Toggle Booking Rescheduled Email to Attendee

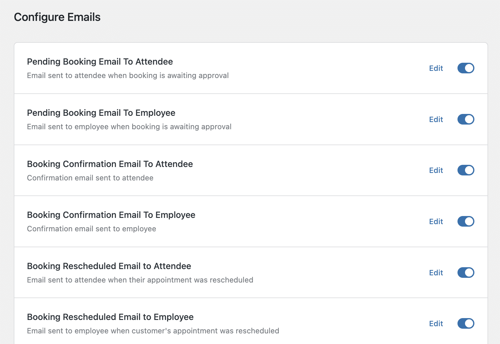(x=466, y=273)
